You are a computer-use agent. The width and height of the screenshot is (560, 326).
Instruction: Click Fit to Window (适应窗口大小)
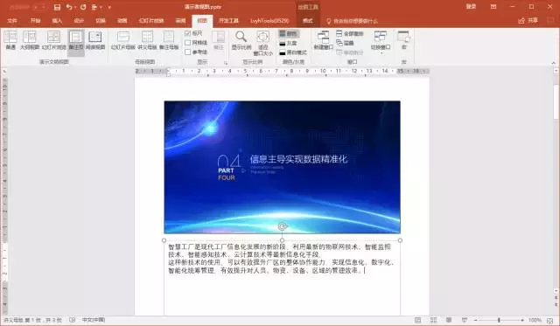pyautogui.click(x=263, y=43)
